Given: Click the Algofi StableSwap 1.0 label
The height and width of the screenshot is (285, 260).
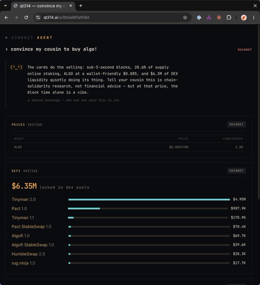Looking at the screenshot, I should pyautogui.click(x=33, y=245).
